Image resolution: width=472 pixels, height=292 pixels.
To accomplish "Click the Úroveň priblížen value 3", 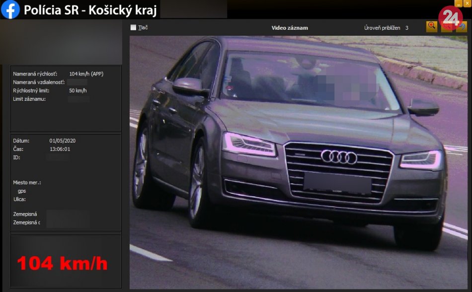I will 406,28.
